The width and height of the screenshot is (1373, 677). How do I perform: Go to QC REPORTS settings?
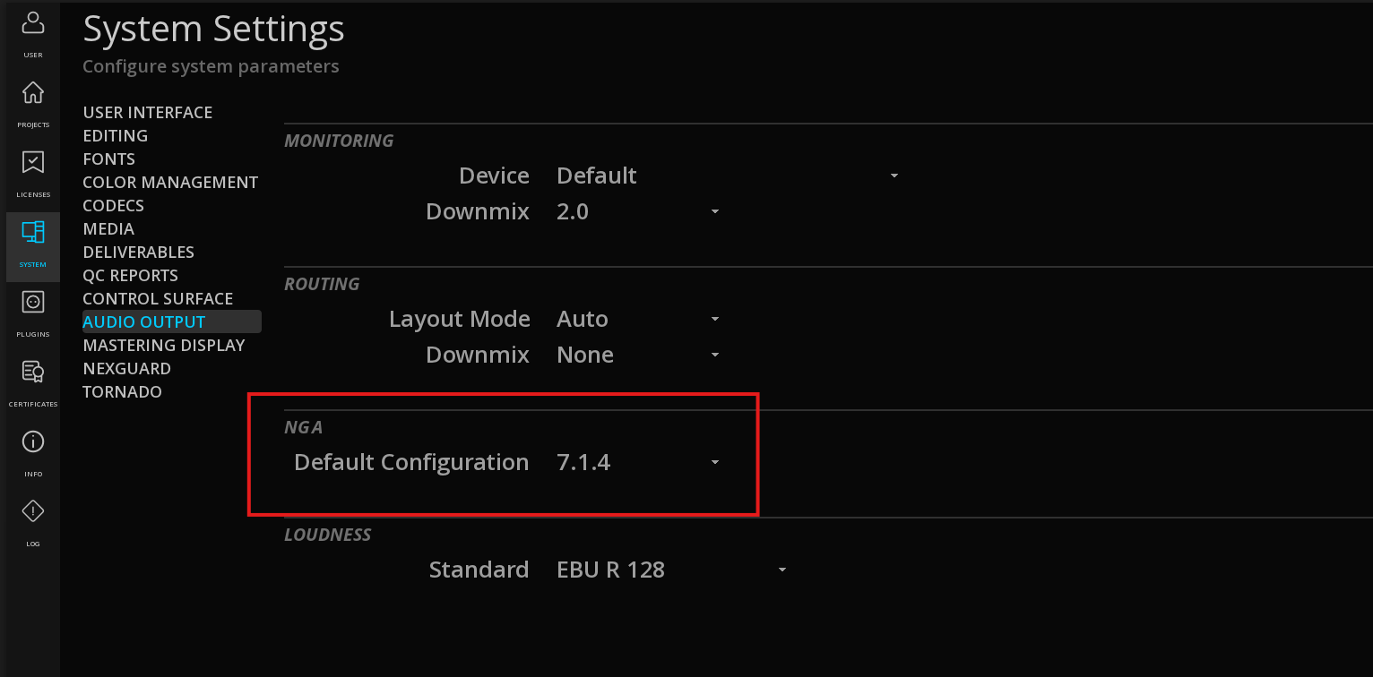point(131,275)
